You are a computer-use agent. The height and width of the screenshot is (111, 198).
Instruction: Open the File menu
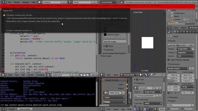tap(10, 2)
